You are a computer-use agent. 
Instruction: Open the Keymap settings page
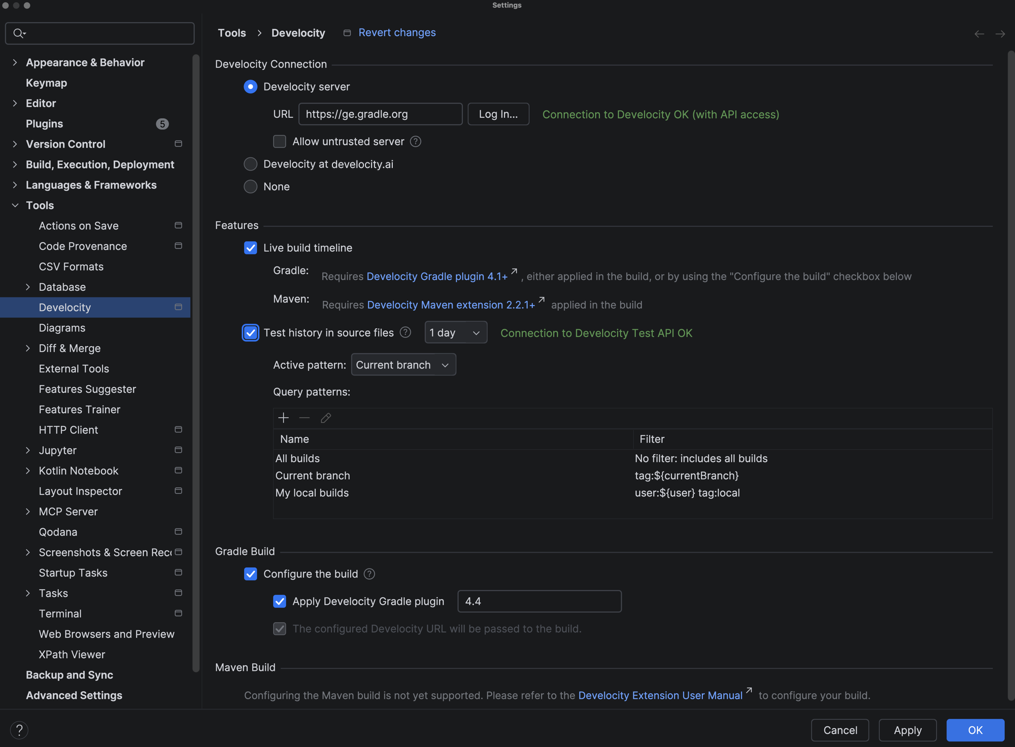(46, 83)
